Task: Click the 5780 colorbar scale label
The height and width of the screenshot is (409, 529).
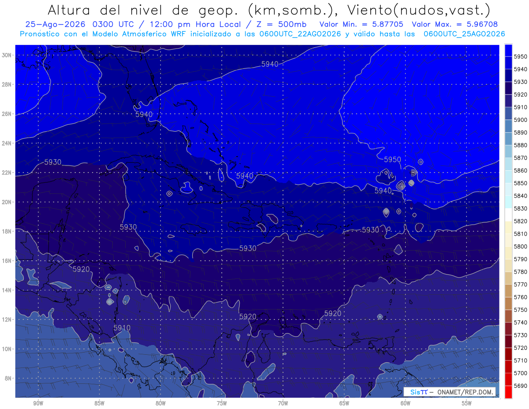Action: point(521,272)
